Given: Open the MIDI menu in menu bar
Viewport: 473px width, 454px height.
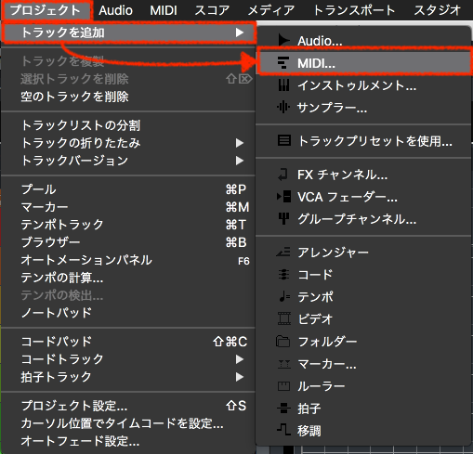Looking at the screenshot, I should [164, 10].
